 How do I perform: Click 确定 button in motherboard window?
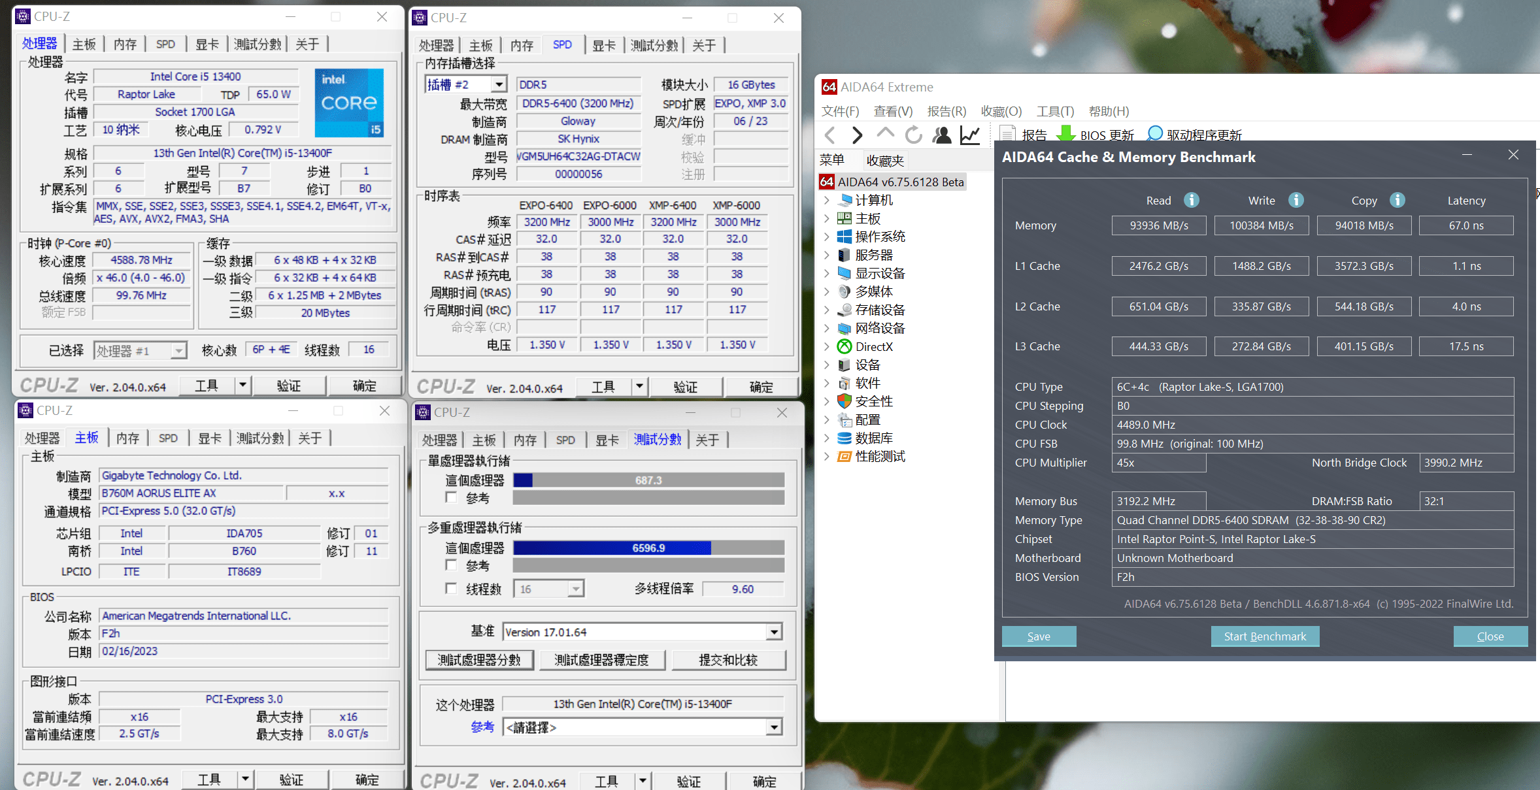click(367, 780)
